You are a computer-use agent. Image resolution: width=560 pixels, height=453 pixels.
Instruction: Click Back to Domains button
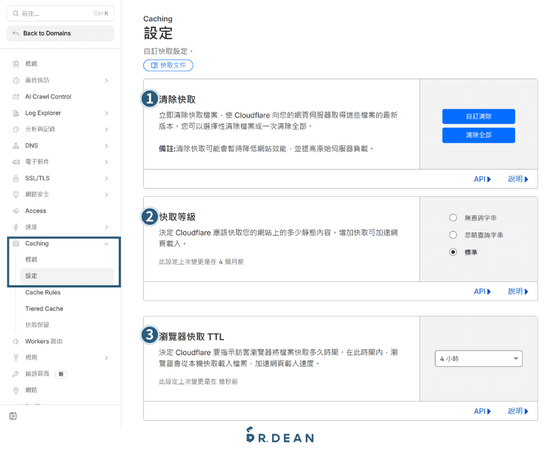[60, 33]
